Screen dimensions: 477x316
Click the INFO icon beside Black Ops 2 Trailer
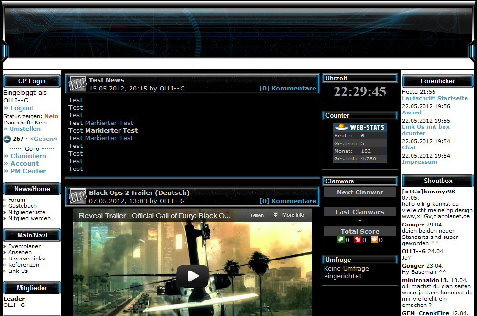[x=77, y=196]
